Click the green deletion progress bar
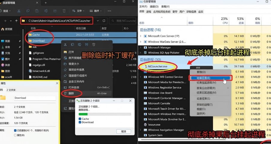 tap(105, 114)
